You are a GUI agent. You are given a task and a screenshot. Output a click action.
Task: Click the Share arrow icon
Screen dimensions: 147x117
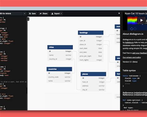pos(41,14)
